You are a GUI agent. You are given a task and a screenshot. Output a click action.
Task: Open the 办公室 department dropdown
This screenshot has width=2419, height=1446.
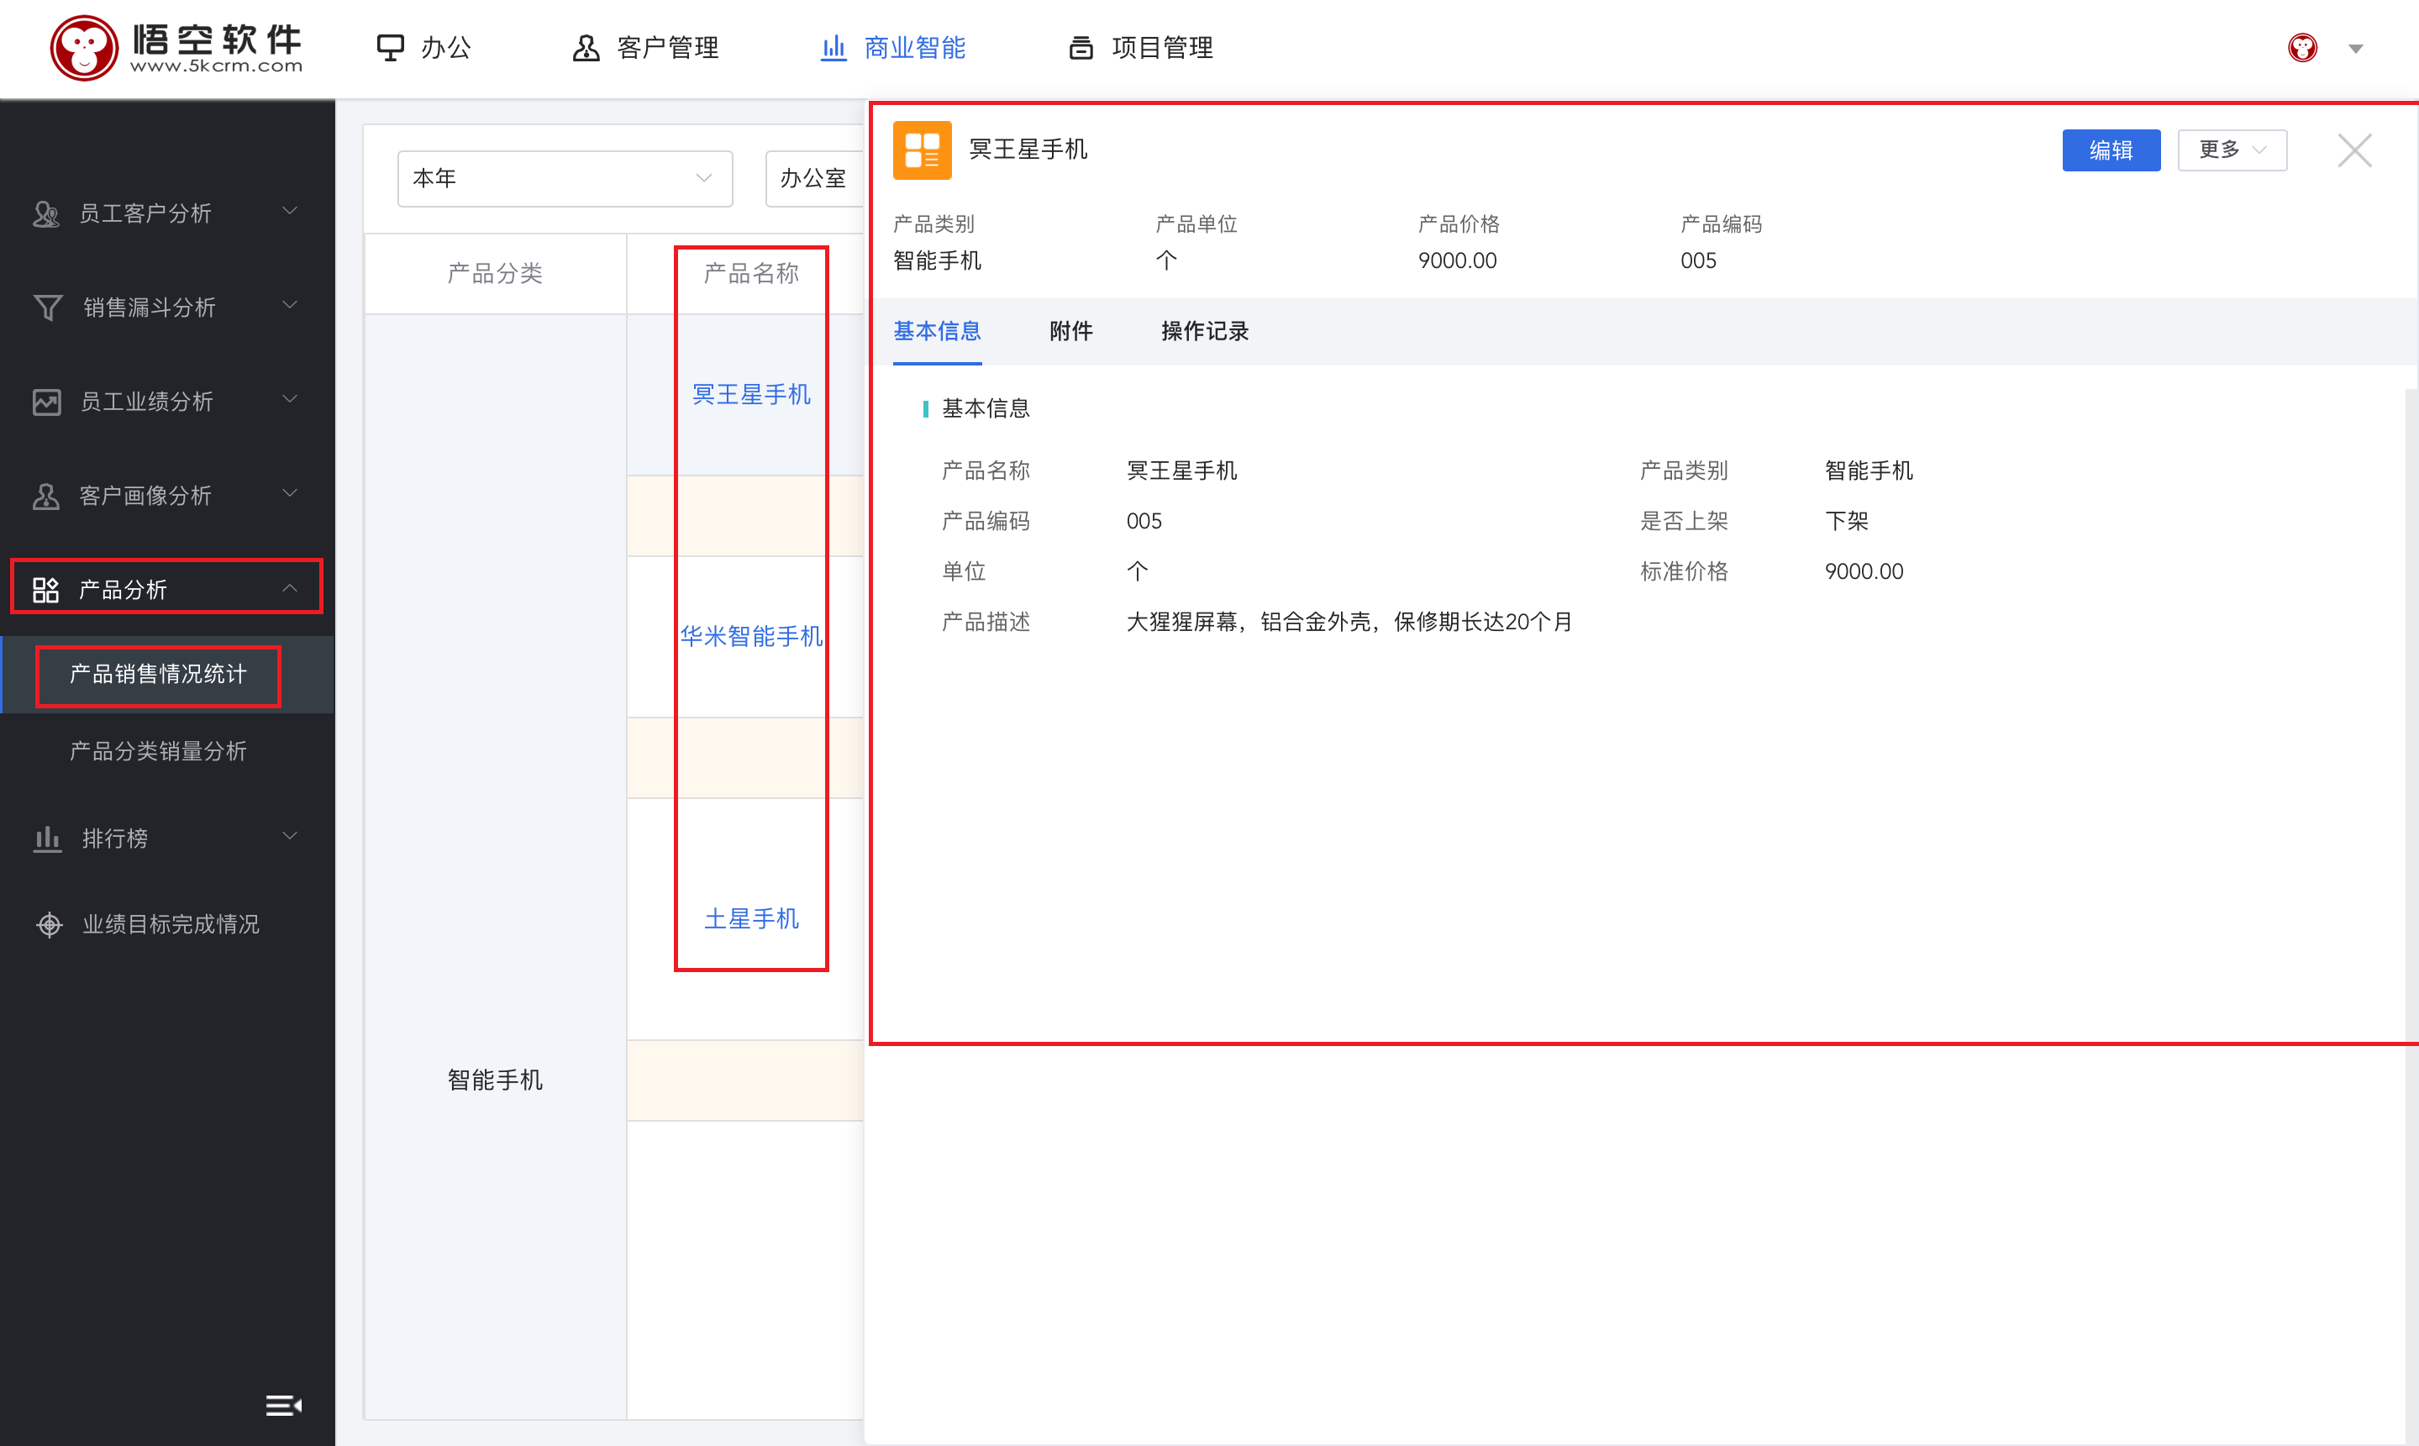point(814,178)
